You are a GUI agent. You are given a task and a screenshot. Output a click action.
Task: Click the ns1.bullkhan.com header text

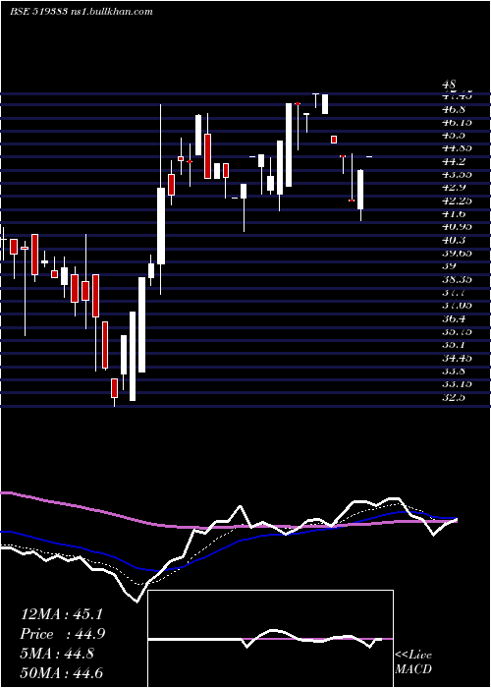[111, 12]
